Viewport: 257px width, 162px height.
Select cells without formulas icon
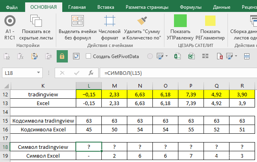pyautogui.click(x=77, y=21)
